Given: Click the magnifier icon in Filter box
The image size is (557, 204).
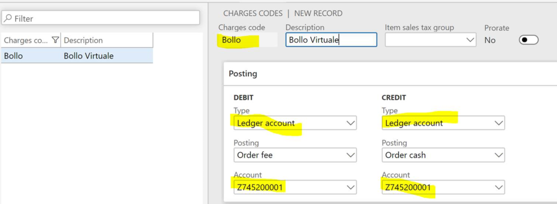Looking at the screenshot, I should 8,18.
